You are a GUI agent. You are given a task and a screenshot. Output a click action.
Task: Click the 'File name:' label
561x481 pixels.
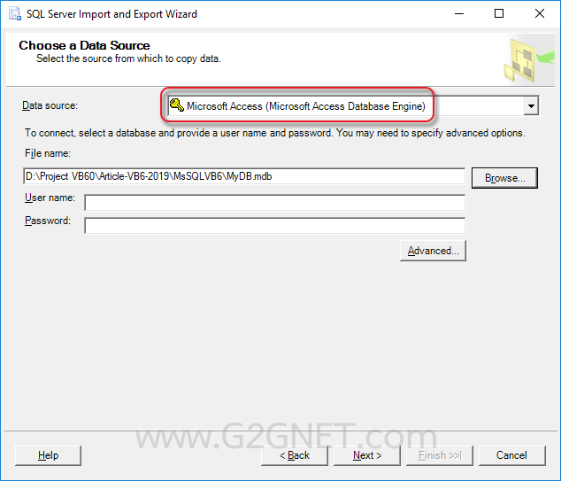pyautogui.click(x=48, y=153)
